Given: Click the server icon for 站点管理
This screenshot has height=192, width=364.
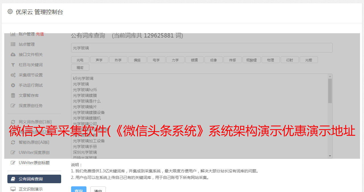Looking at the screenshot, I should pos(13,44).
